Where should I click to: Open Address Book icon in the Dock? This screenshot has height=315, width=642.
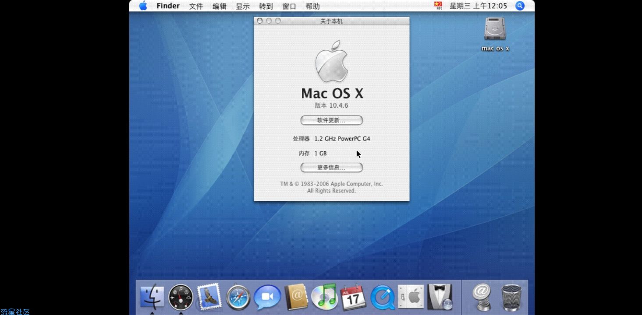[296, 297]
